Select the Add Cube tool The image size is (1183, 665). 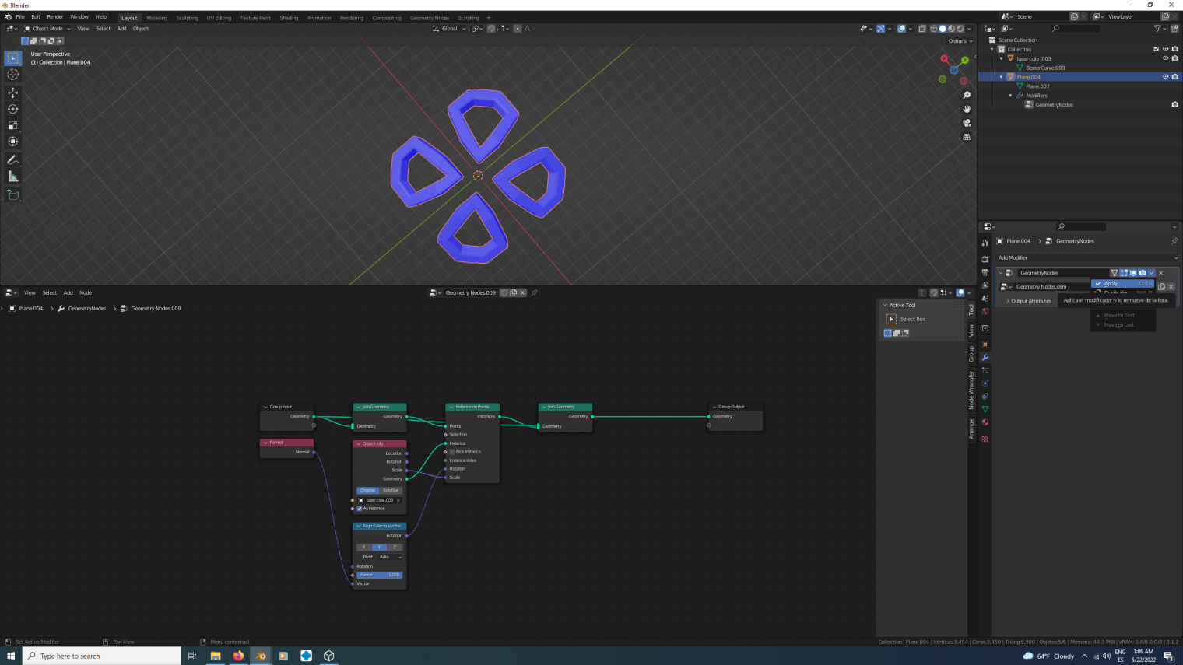click(13, 194)
